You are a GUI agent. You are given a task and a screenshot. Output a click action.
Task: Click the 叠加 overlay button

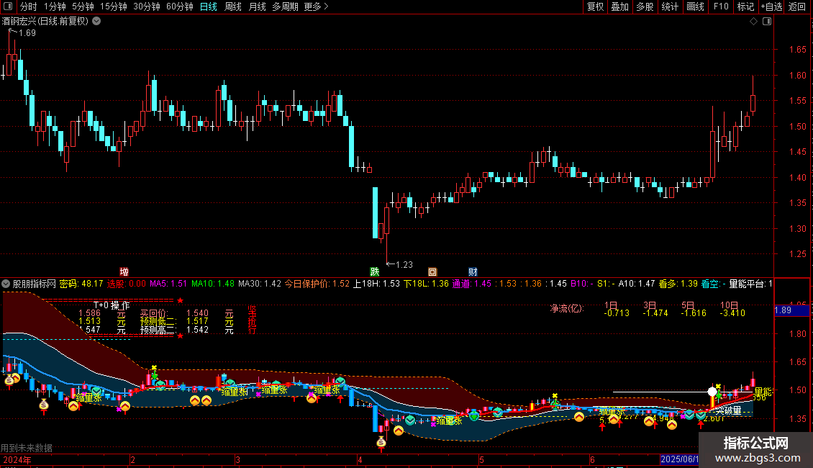pyautogui.click(x=619, y=6)
